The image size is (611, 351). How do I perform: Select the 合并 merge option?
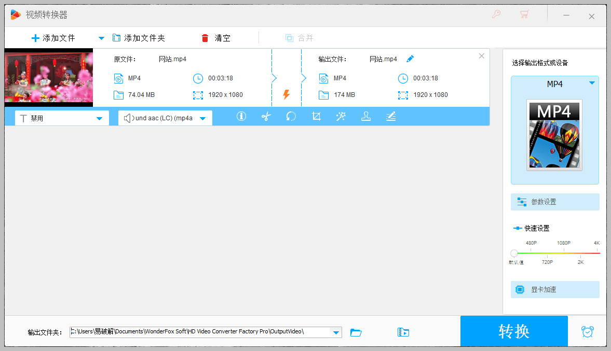[x=299, y=37]
